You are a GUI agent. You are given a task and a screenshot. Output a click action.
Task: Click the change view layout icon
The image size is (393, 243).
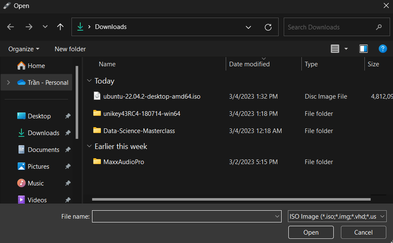(335, 49)
